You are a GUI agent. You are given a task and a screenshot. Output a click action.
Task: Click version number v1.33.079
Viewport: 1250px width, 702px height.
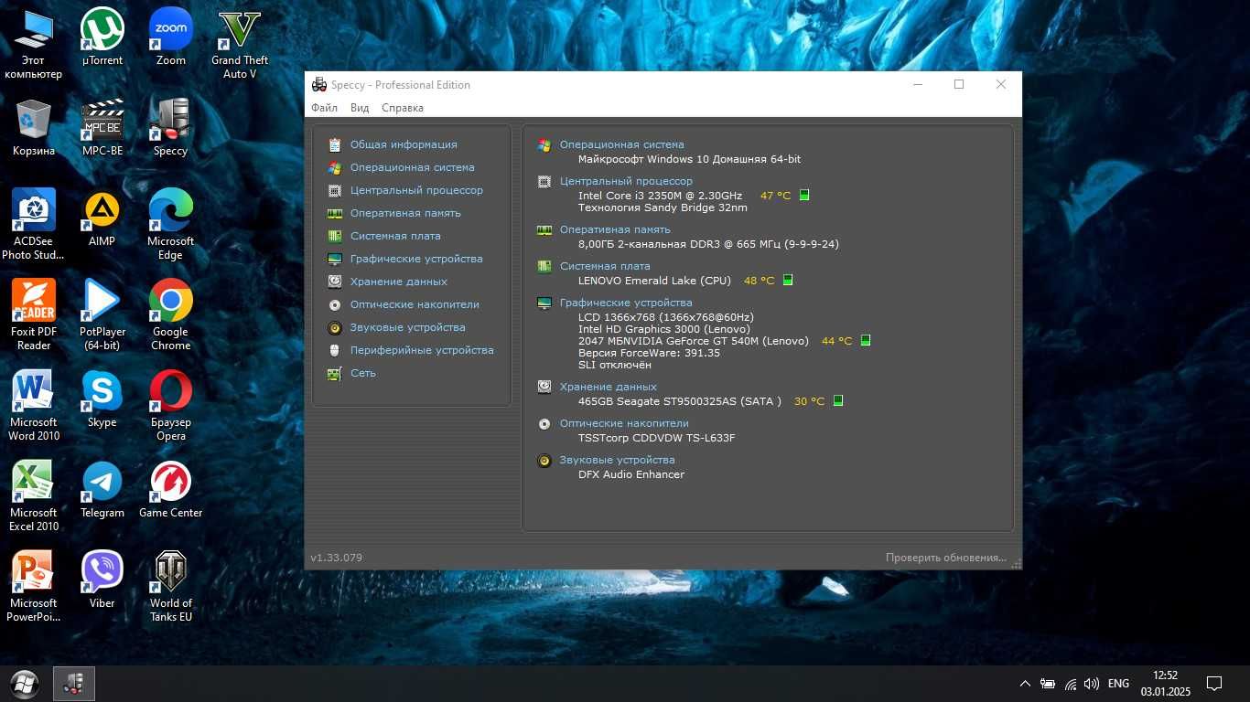336,558
